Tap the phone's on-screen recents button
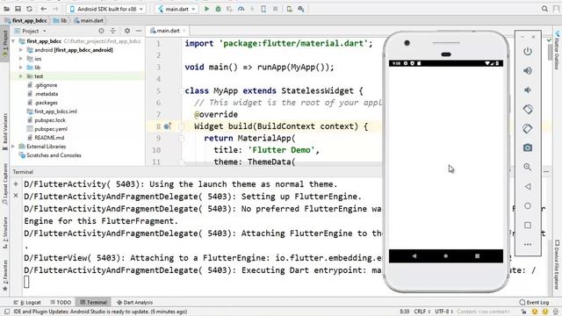Screen dimensions: 562x316 477,255
